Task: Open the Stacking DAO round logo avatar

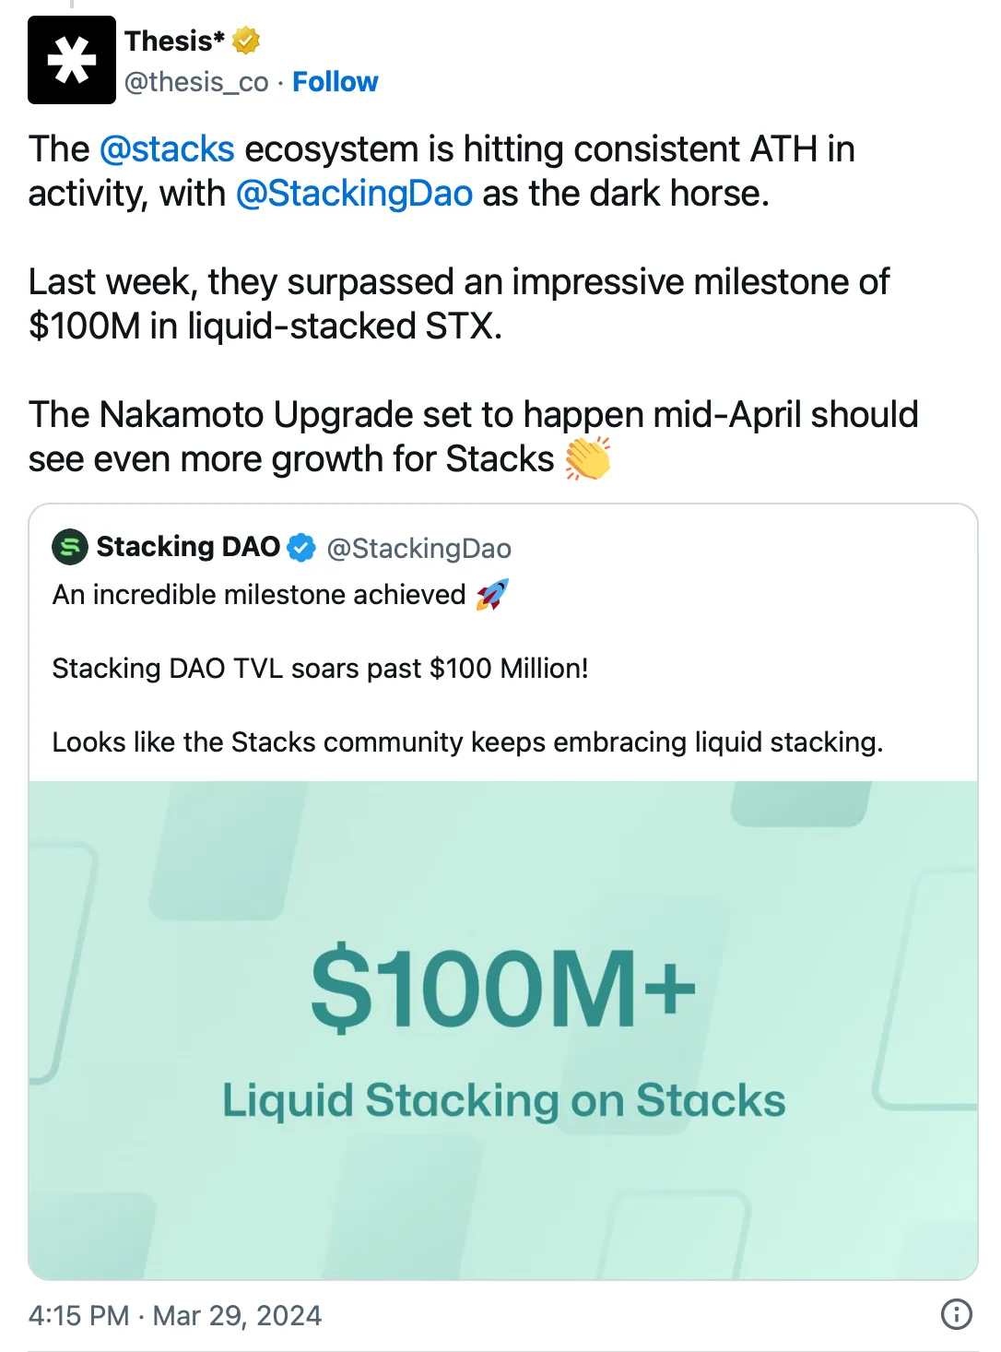Action: [70, 547]
